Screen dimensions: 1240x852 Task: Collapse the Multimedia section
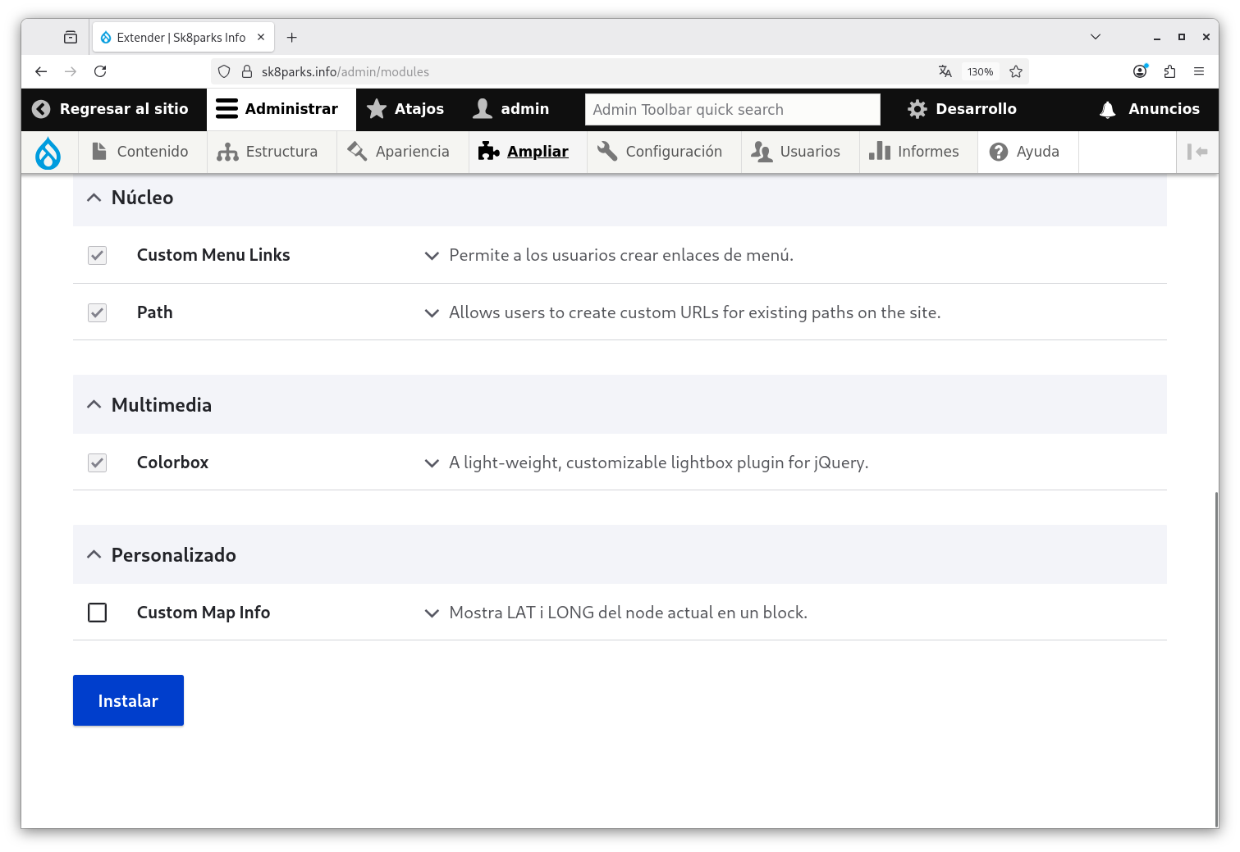tap(94, 405)
